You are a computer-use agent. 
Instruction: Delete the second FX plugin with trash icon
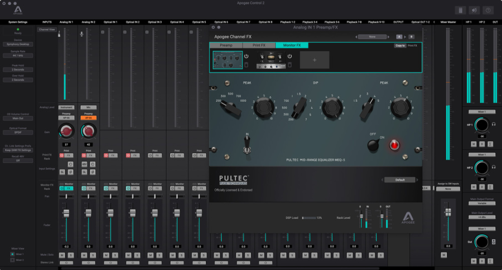pyautogui.click(x=289, y=65)
